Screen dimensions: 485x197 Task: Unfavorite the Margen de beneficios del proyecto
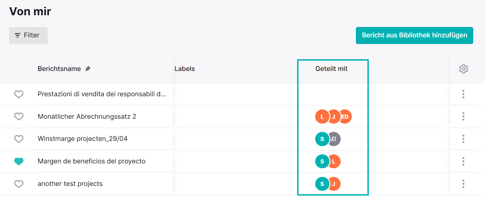click(19, 161)
